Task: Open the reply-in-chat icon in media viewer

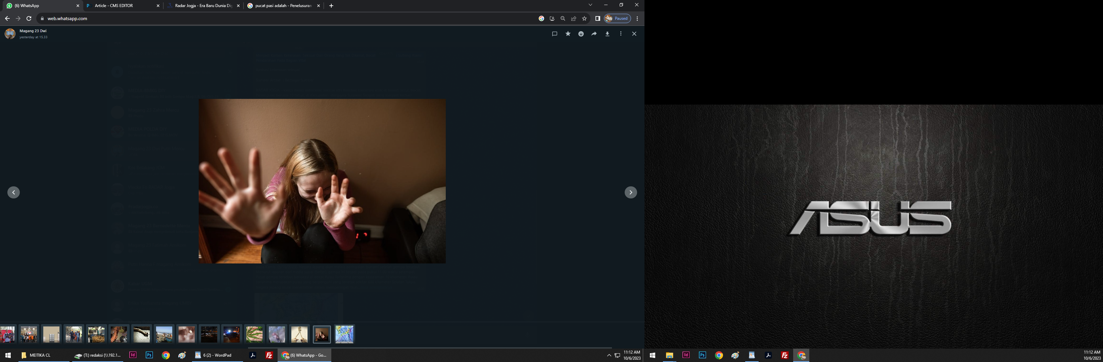Action: click(x=555, y=34)
